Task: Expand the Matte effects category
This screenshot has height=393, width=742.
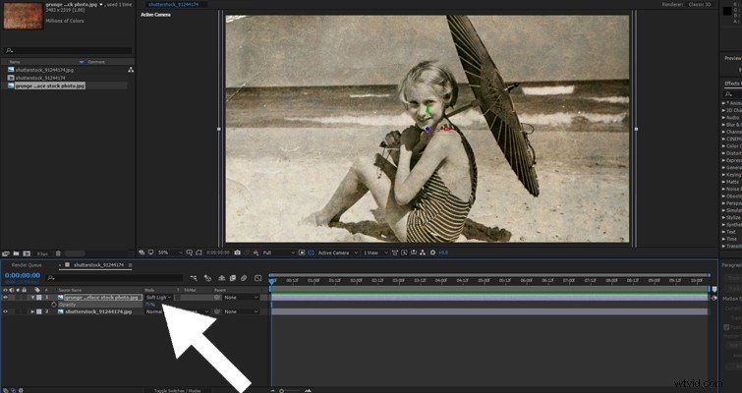Action: pos(723,182)
